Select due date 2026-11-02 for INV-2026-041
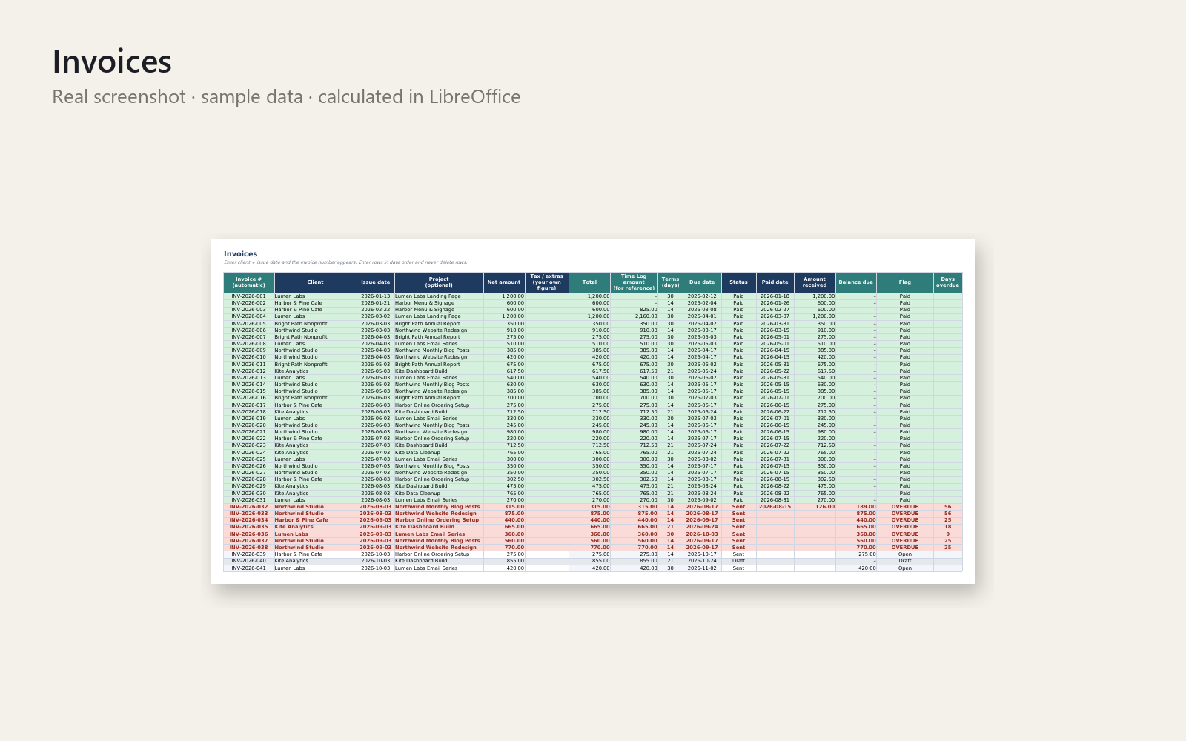The image size is (1186, 741). (702, 568)
